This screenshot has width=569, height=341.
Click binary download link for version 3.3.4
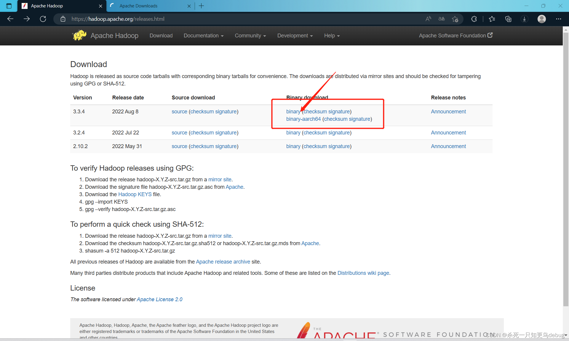[x=293, y=111]
